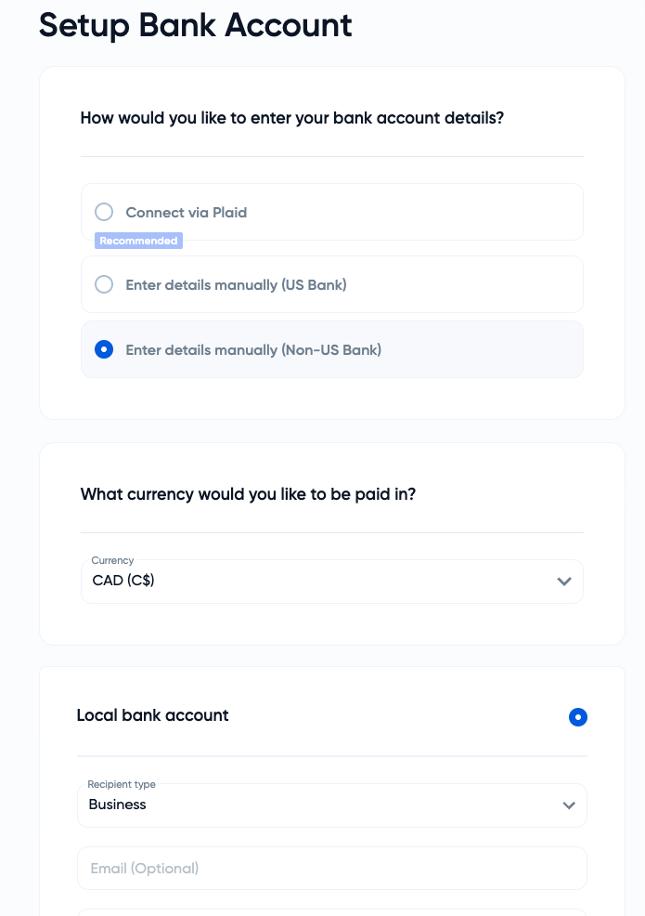Click the "Enter details manually (Non-US Bank)" label
This screenshot has width=645, height=916.
click(253, 349)
